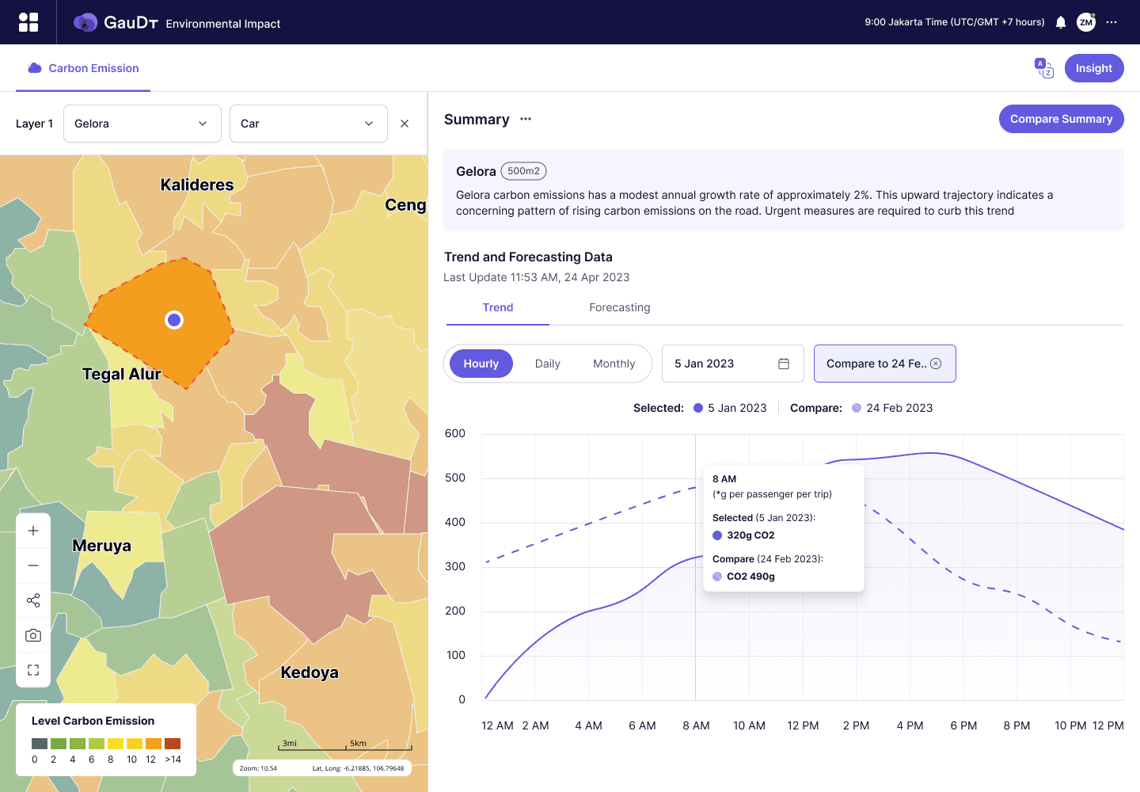Screen dimensions: 1140x792
Task: Take a map snapshot with camera icon
Action: [33, 635]
